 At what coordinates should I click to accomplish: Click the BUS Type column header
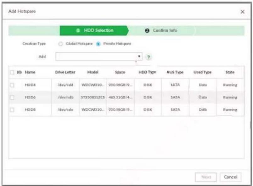click(x=175, y=72)
